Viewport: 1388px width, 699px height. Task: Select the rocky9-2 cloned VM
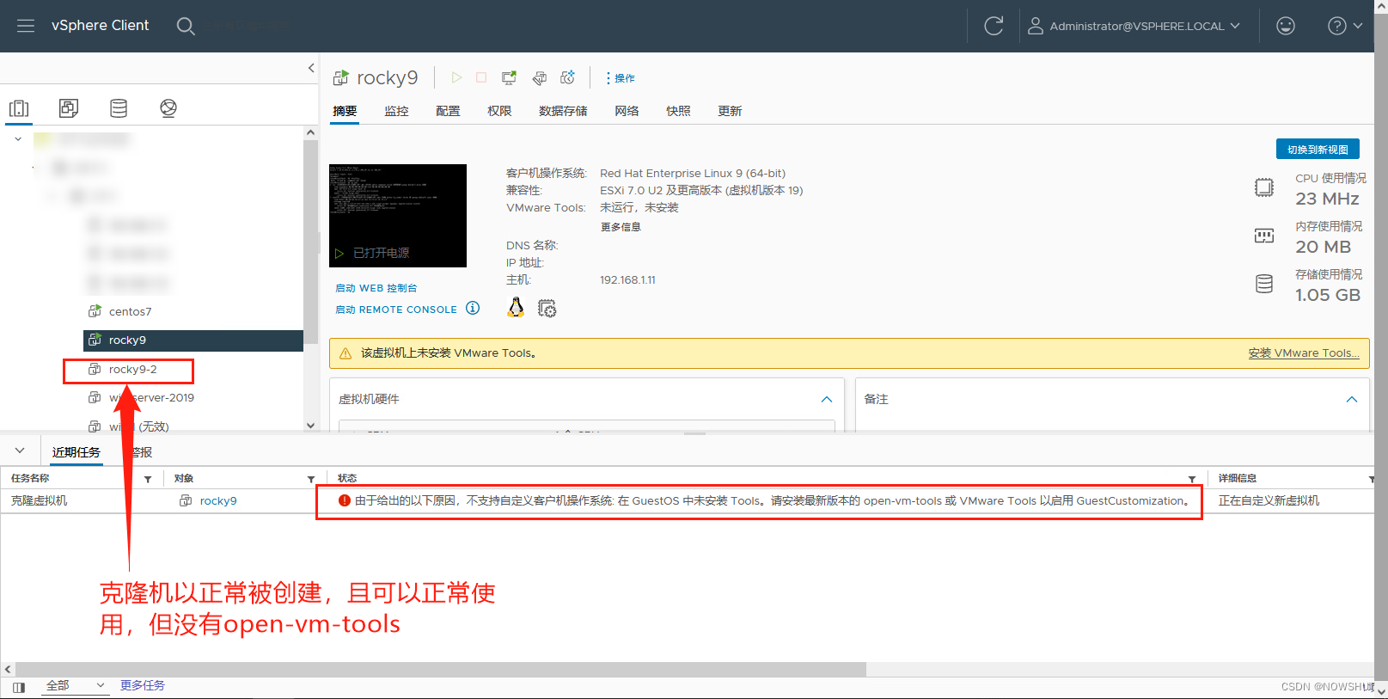pos(132,369)
